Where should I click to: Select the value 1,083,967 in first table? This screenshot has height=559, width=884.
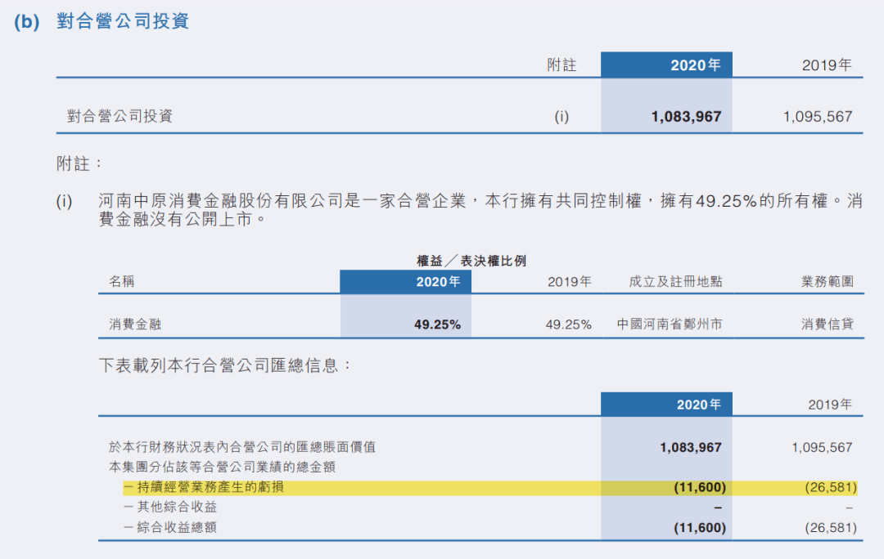686,117
